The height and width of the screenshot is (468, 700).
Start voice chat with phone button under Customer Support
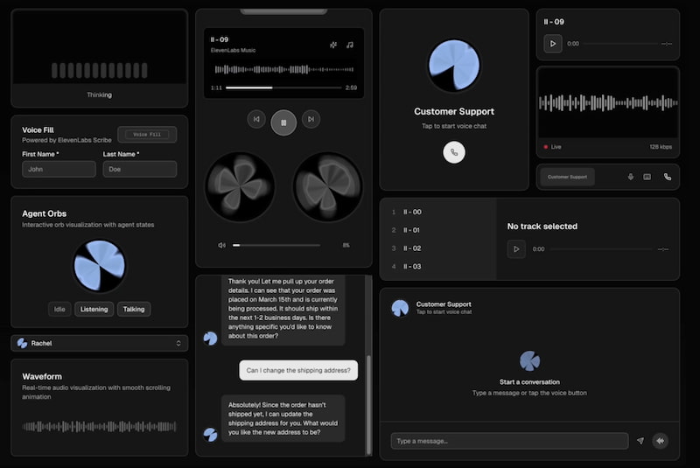point(454,152)
